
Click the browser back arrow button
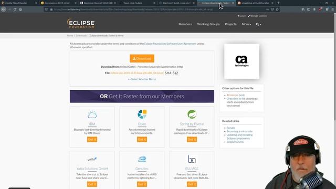click(x=4, y=9)
